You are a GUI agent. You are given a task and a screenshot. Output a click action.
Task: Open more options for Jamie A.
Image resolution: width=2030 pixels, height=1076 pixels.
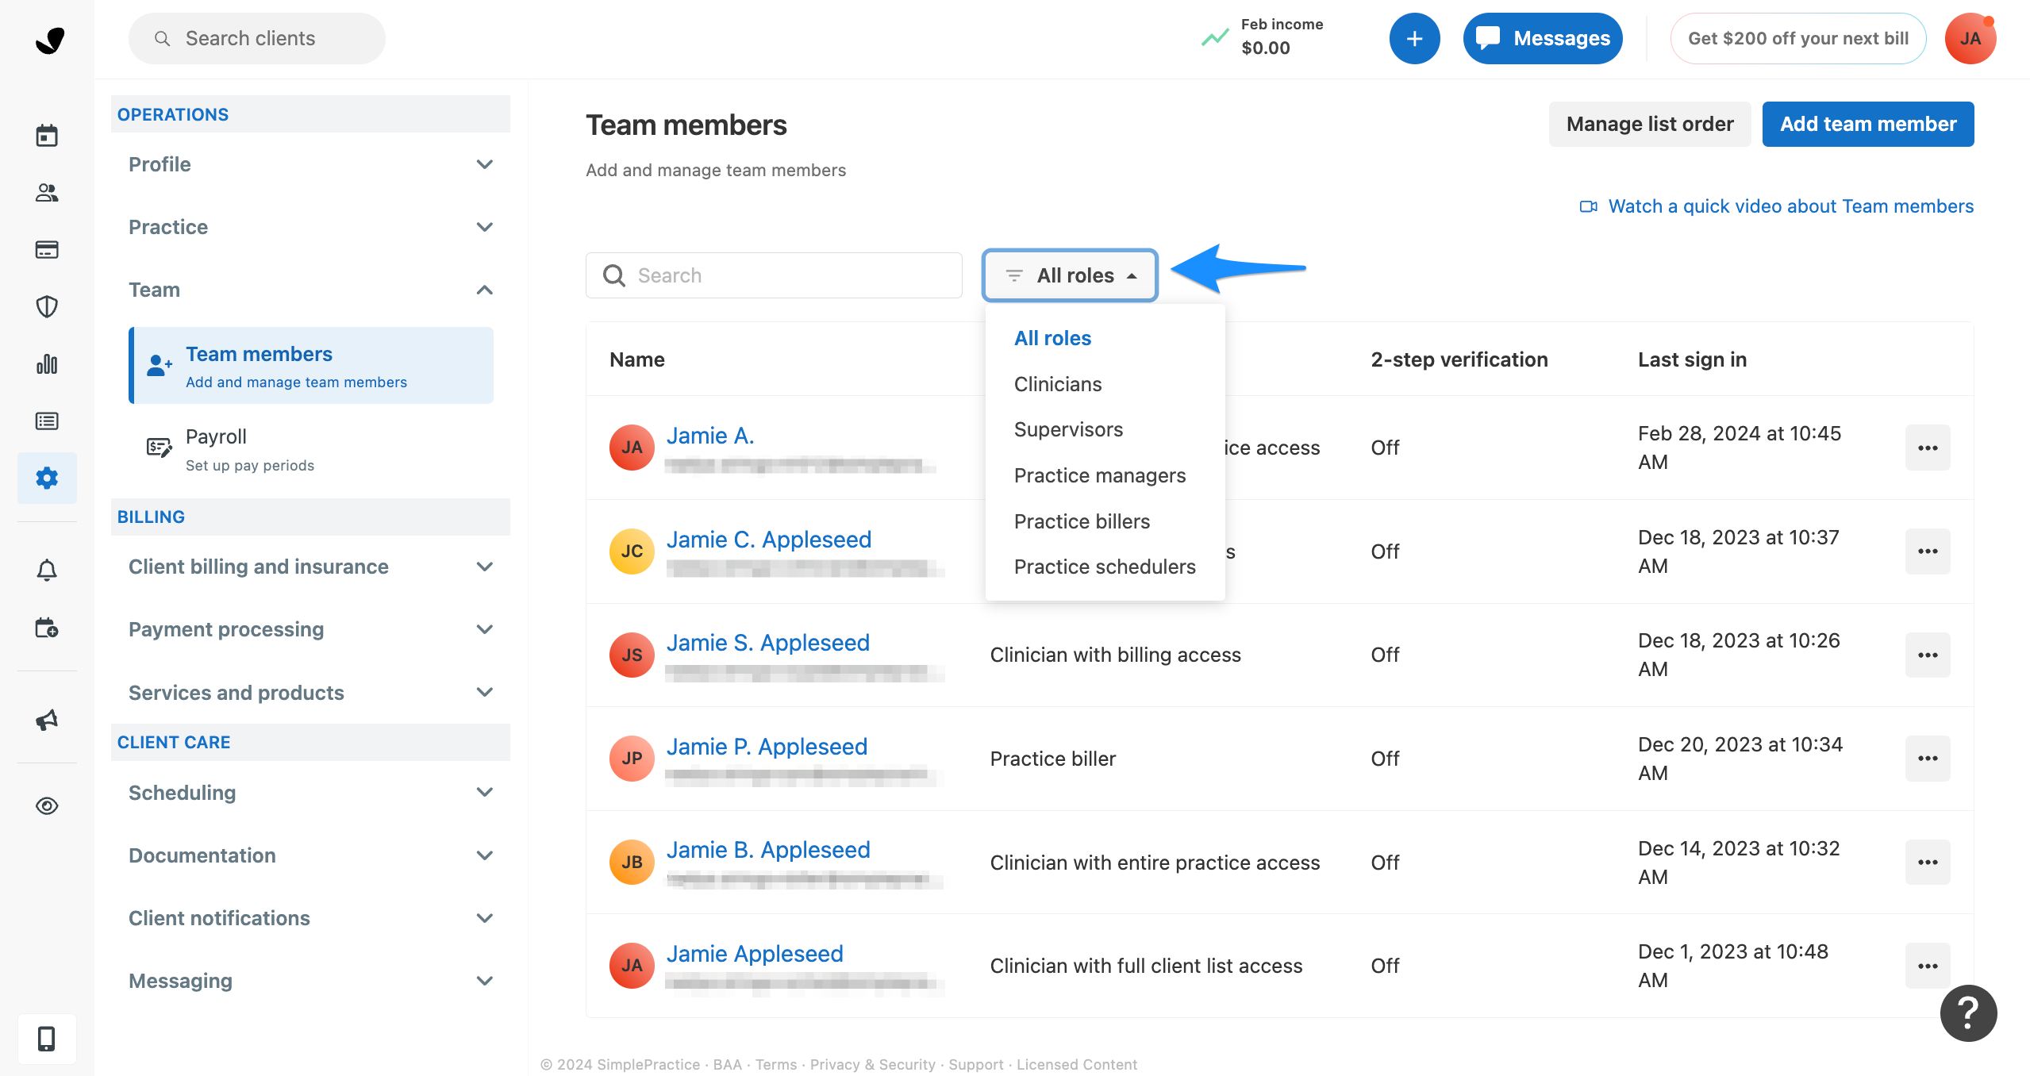click(1928, 448)
